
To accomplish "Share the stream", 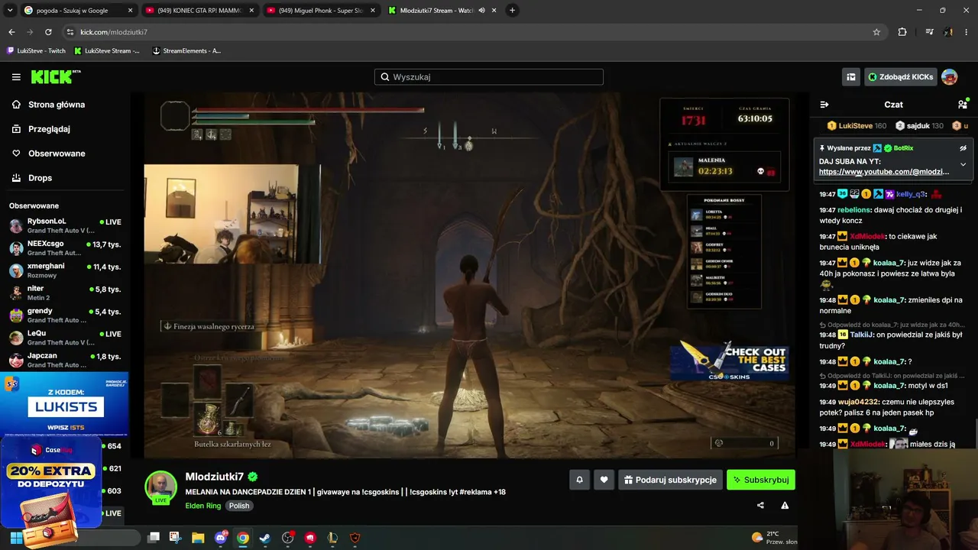I will [760, 505].
